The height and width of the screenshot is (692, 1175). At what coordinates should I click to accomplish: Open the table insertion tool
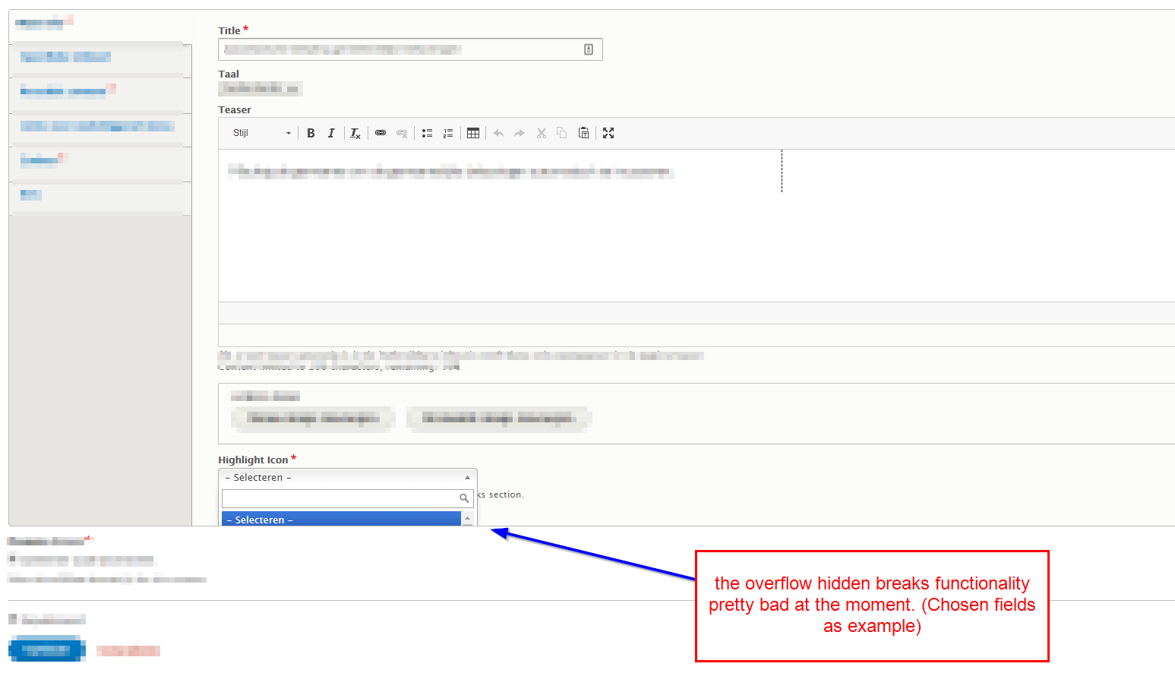[x=473, y=133]
